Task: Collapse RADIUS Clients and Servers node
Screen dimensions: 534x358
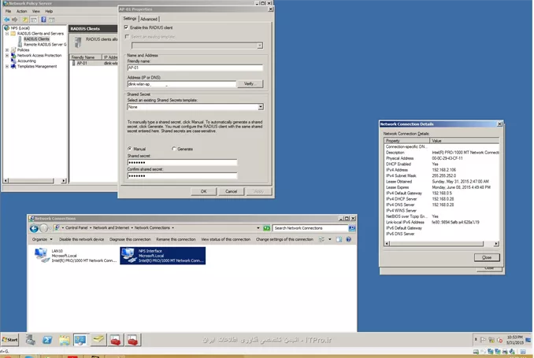Action: 7,34
